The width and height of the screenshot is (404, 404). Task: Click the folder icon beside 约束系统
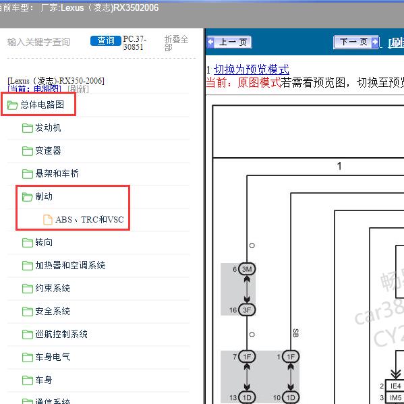coord(27,288)
